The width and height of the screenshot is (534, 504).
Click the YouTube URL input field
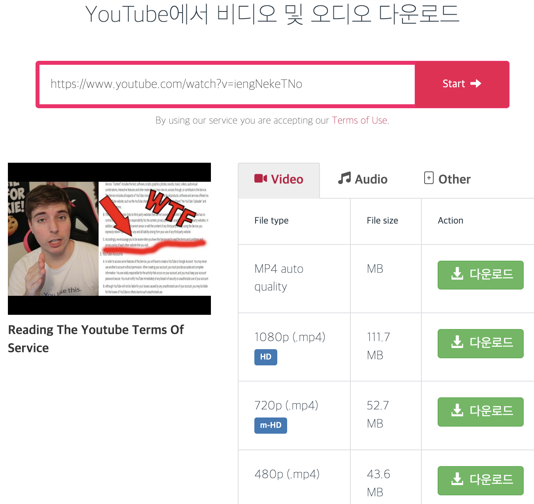(226, 84)
